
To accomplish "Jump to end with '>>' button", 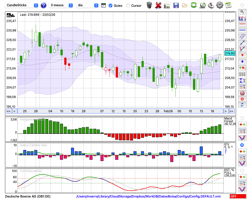I will pyautogui.click(x=231, y=111).
